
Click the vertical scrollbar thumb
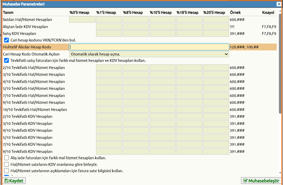280,63
